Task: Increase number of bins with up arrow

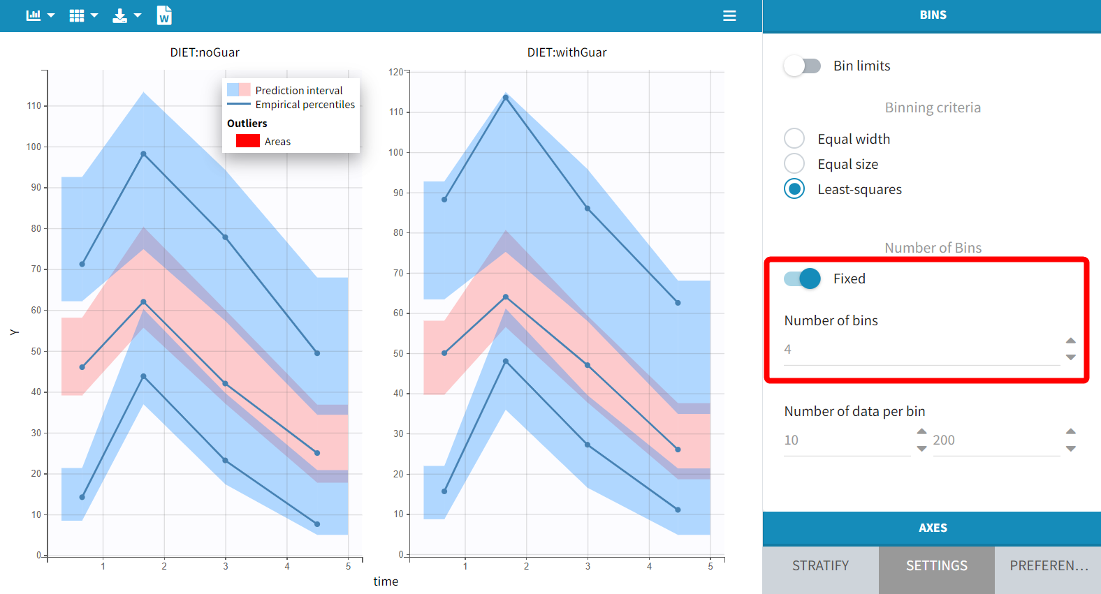Action: 1070,341
